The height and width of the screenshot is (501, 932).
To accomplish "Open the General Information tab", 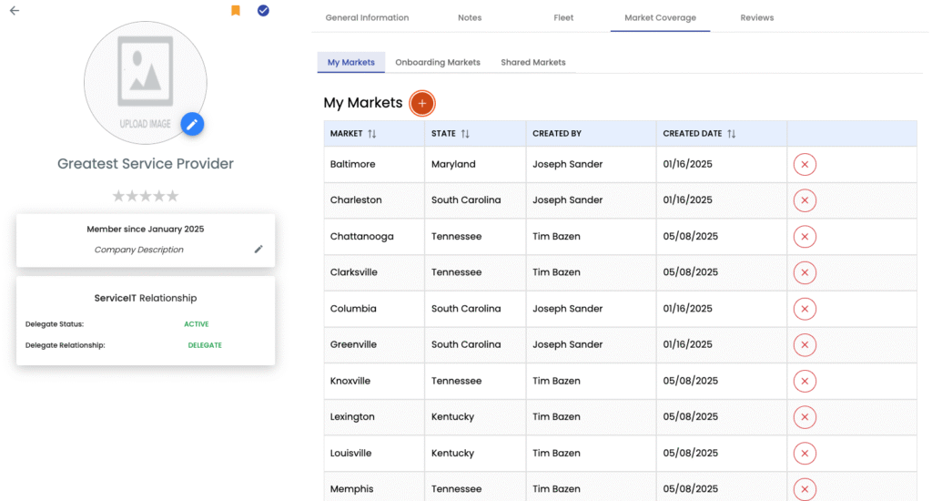I will tap(367, 18).
